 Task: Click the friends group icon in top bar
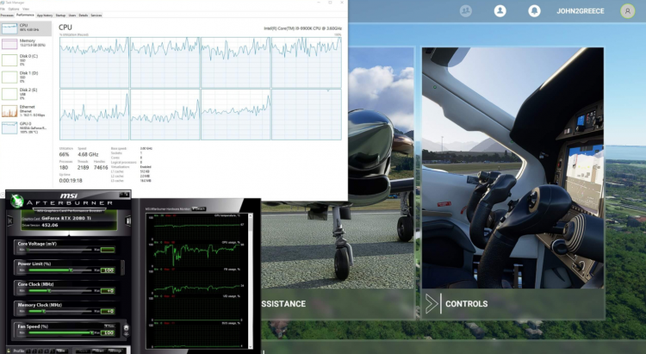(466, 11)
